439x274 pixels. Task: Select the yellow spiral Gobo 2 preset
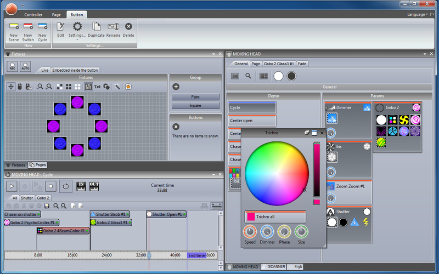pyautogui.click(x=404, y=120)
